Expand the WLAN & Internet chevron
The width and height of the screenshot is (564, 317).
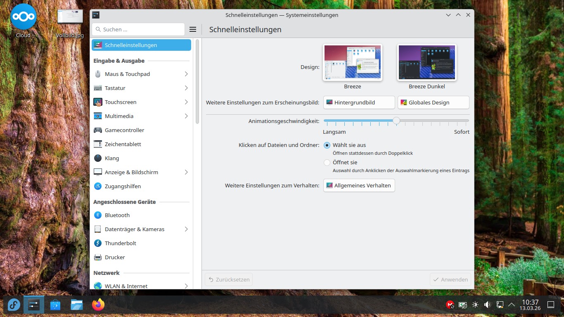[186, 286]
